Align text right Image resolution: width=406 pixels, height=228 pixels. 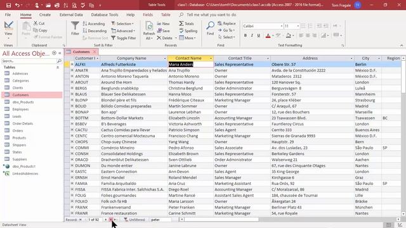[x=315, y=35]
